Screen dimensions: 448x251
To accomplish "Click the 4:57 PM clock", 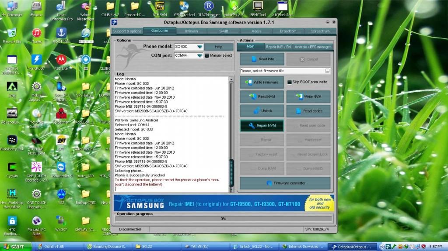I will click(x=436, y=247).
